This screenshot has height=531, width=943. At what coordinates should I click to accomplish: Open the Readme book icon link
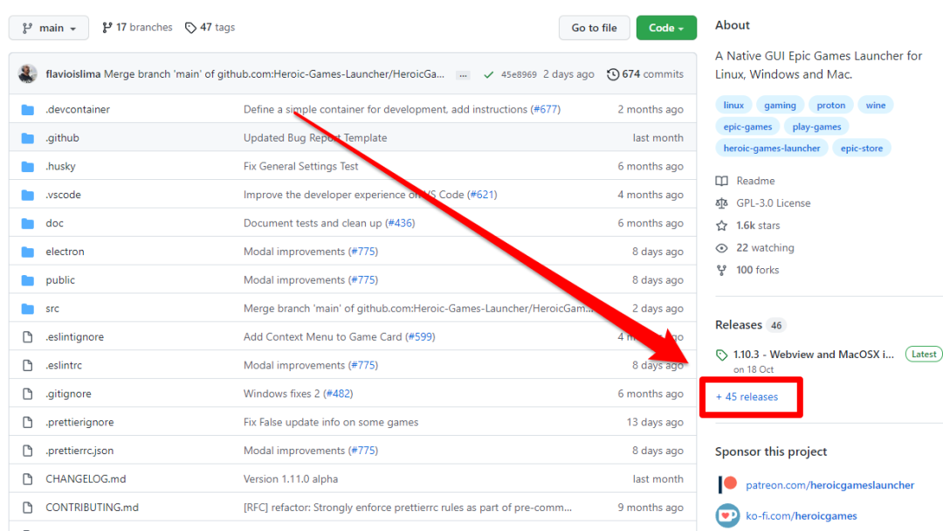pyautogui.click(x=722, y=181)
